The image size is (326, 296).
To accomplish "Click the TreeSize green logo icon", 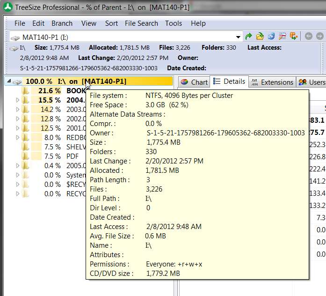I will (x=8, y=7).
